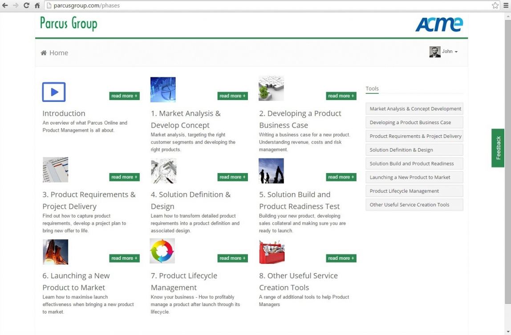511x335 pixels.
Task: Click the browser back arrow
Action: (5, 5)
